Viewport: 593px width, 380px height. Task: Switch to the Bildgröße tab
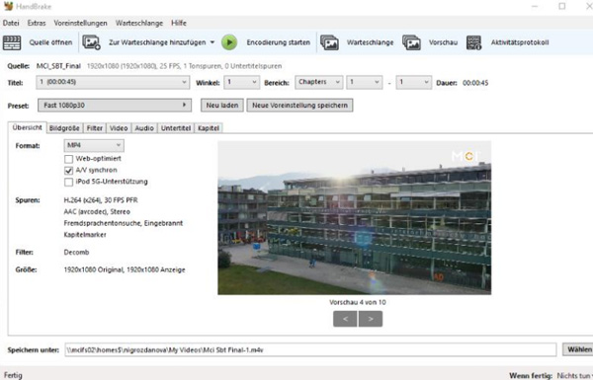(64, 128)
